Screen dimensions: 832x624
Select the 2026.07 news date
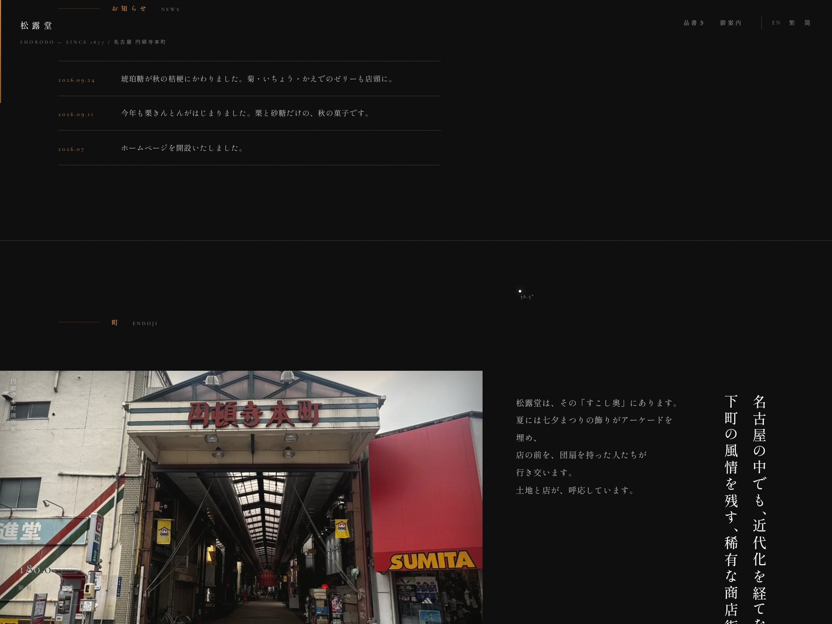(71, 149)
